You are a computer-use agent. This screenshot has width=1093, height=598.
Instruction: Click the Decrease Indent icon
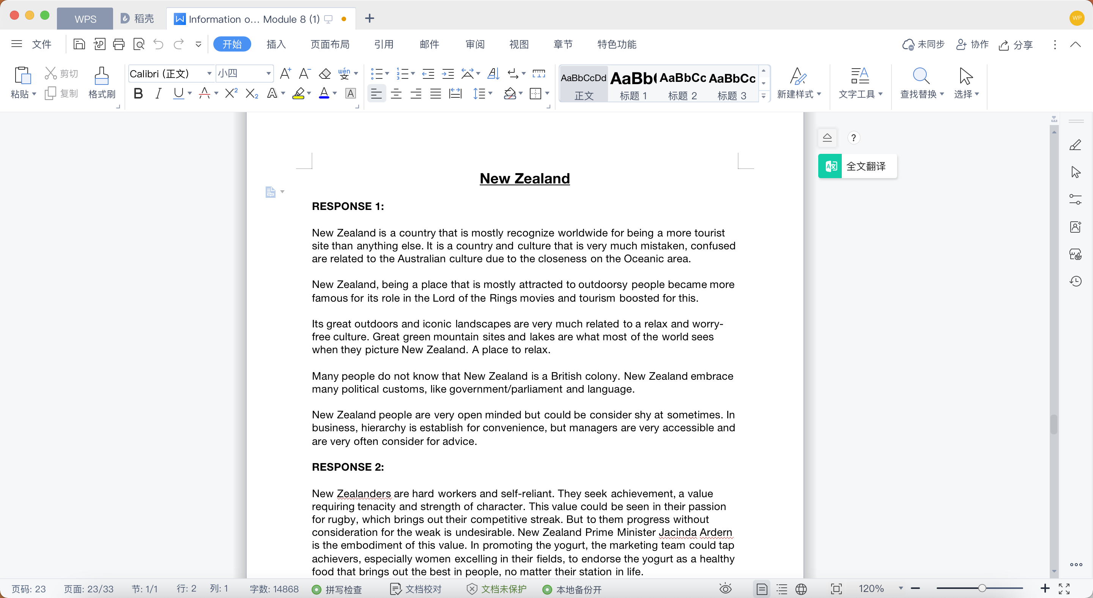[428, 74]
